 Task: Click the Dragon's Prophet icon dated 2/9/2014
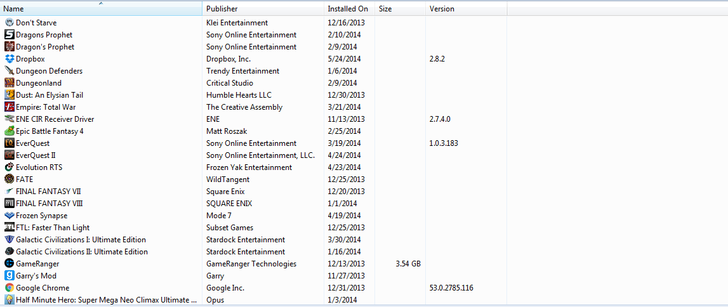10,46
